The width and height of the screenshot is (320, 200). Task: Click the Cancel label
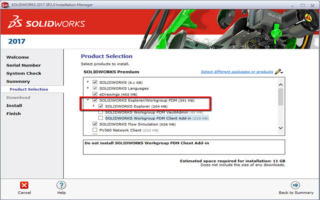pos(24,193)
